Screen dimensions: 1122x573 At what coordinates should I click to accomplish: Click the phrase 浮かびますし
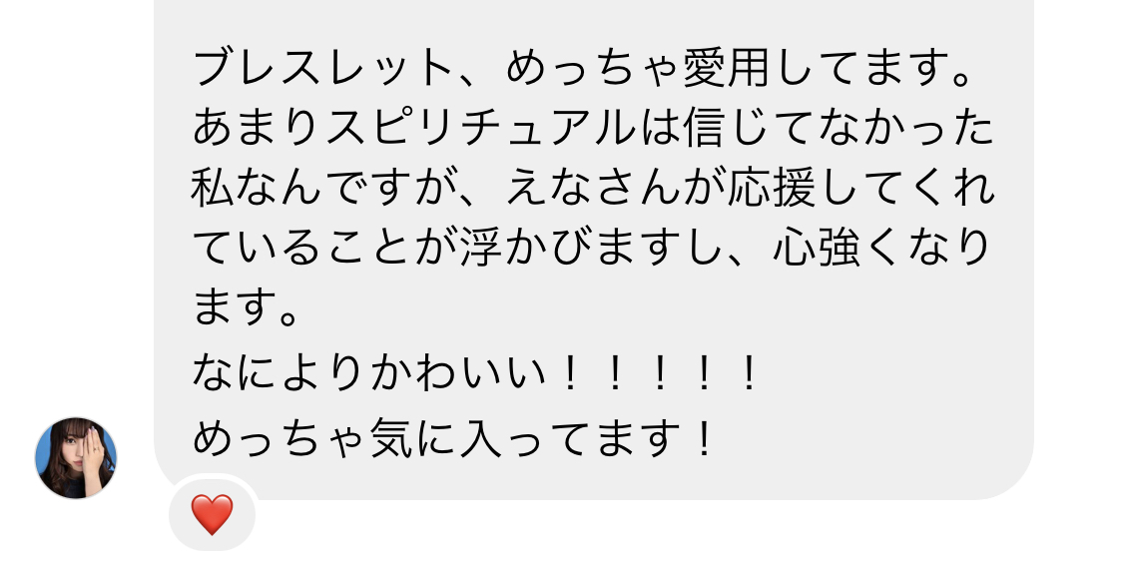click(593, 249)
